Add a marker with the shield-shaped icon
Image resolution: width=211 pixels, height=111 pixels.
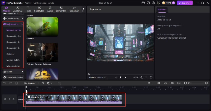[x=43, y=83]
